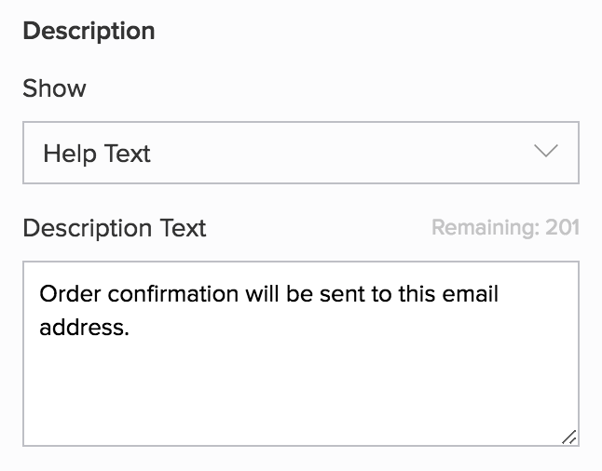
Task: Click the number "201" in the remaining counter
Action: tap(562, 228)
